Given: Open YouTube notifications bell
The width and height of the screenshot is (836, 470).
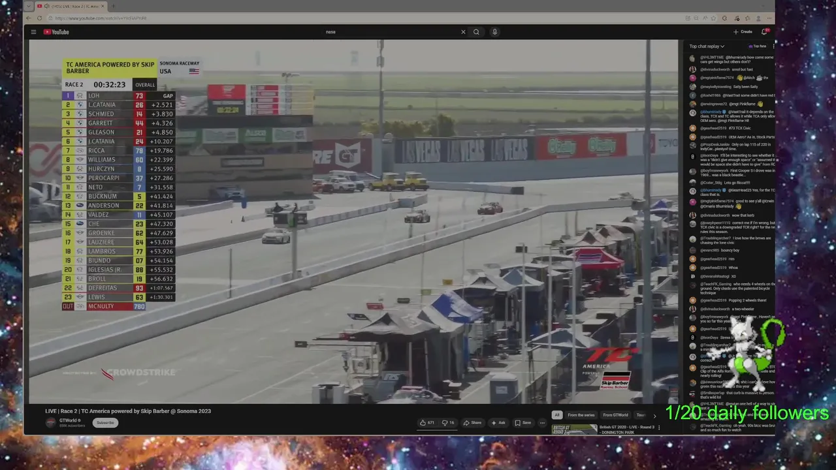Looking at the screenshot, I should [764, 32].
